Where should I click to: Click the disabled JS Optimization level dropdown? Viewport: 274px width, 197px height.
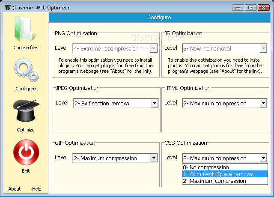coord(224,48)
